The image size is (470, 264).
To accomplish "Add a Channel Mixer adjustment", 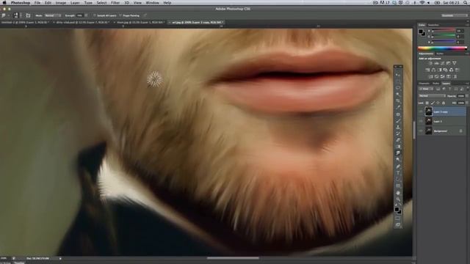I will coord(451,70).
